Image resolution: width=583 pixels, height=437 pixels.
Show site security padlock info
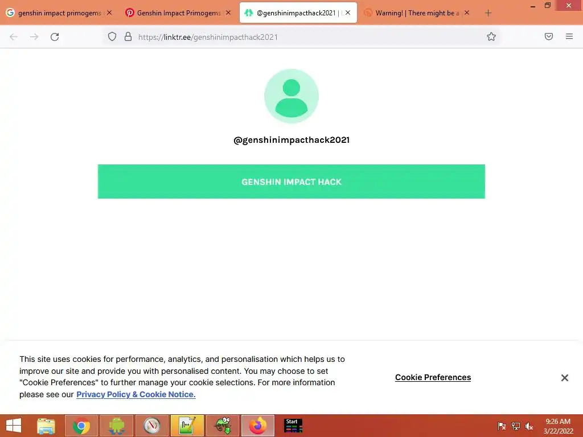[x=128, y=36]
